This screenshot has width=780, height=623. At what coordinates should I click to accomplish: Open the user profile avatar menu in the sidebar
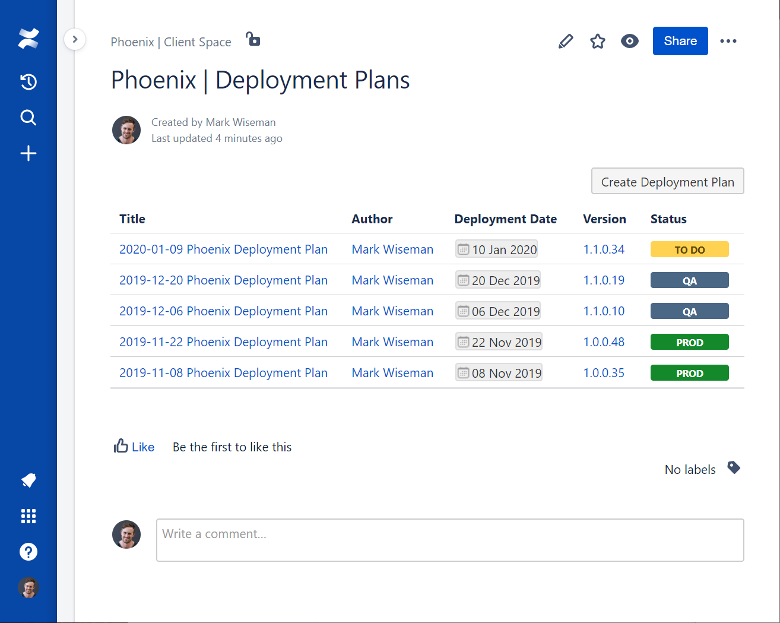[28, 587]
